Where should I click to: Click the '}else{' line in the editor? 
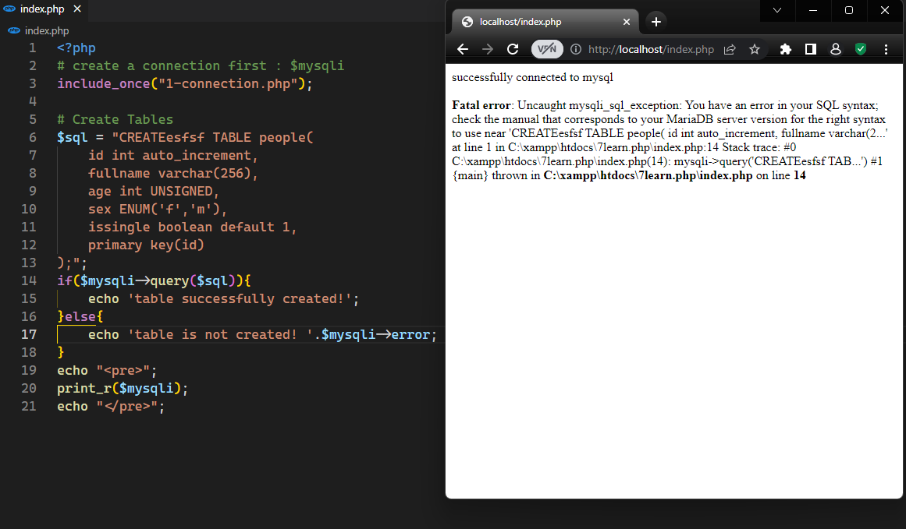(x=80, y=317)
